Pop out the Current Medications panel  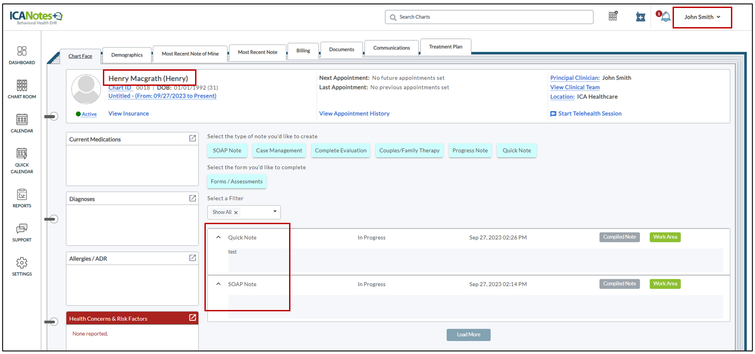pos(192,138)
